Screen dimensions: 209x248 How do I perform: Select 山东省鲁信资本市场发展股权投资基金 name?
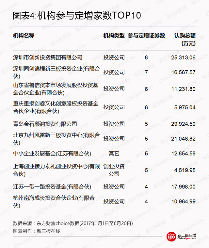[56, 89]
